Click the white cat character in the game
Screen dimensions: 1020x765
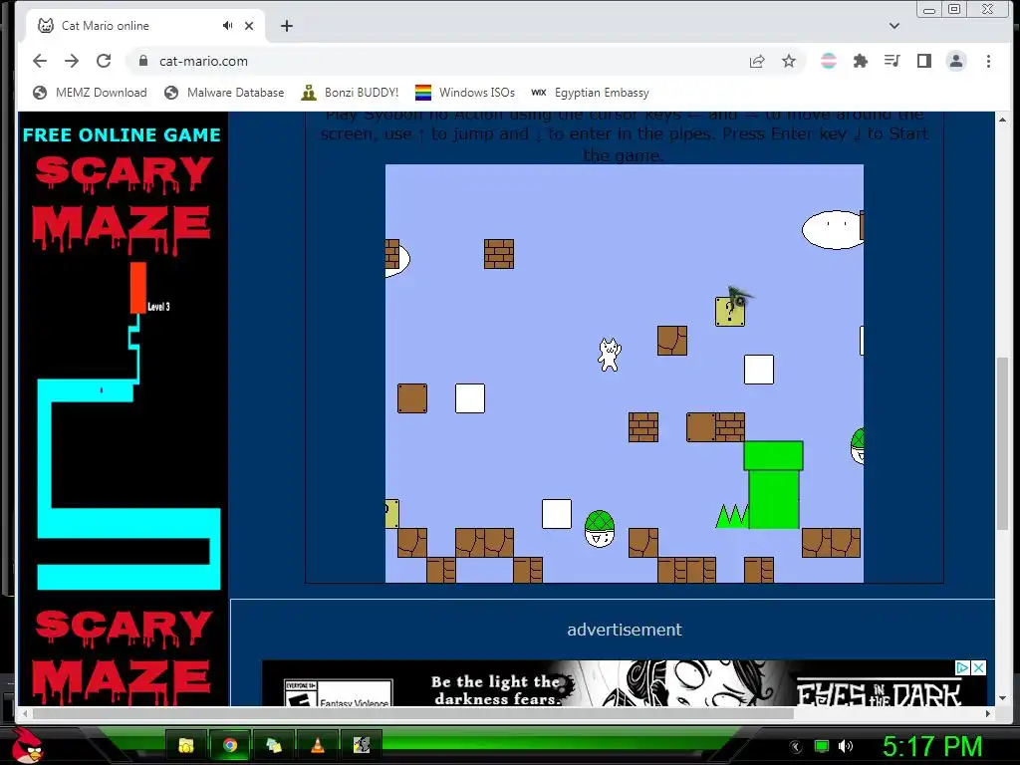pos(609,355)
